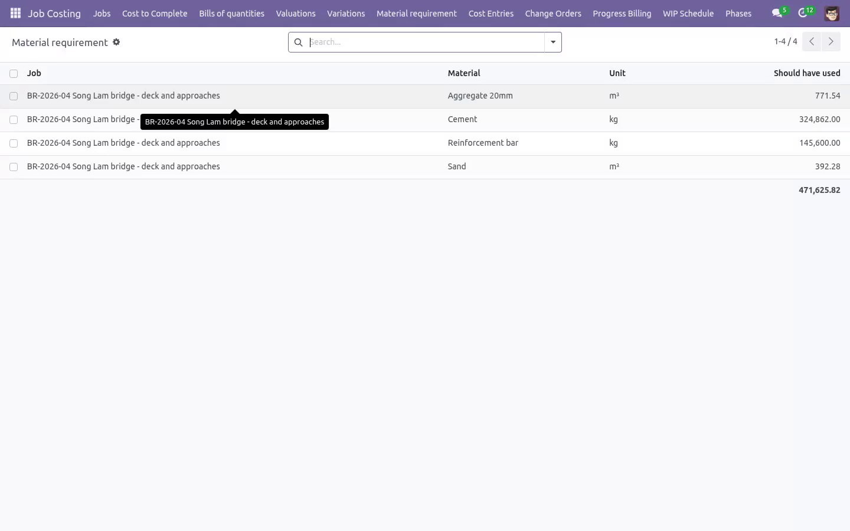Select the Aggregate 20mm row checkbox
850x531 pixels.
coord(14,96)
